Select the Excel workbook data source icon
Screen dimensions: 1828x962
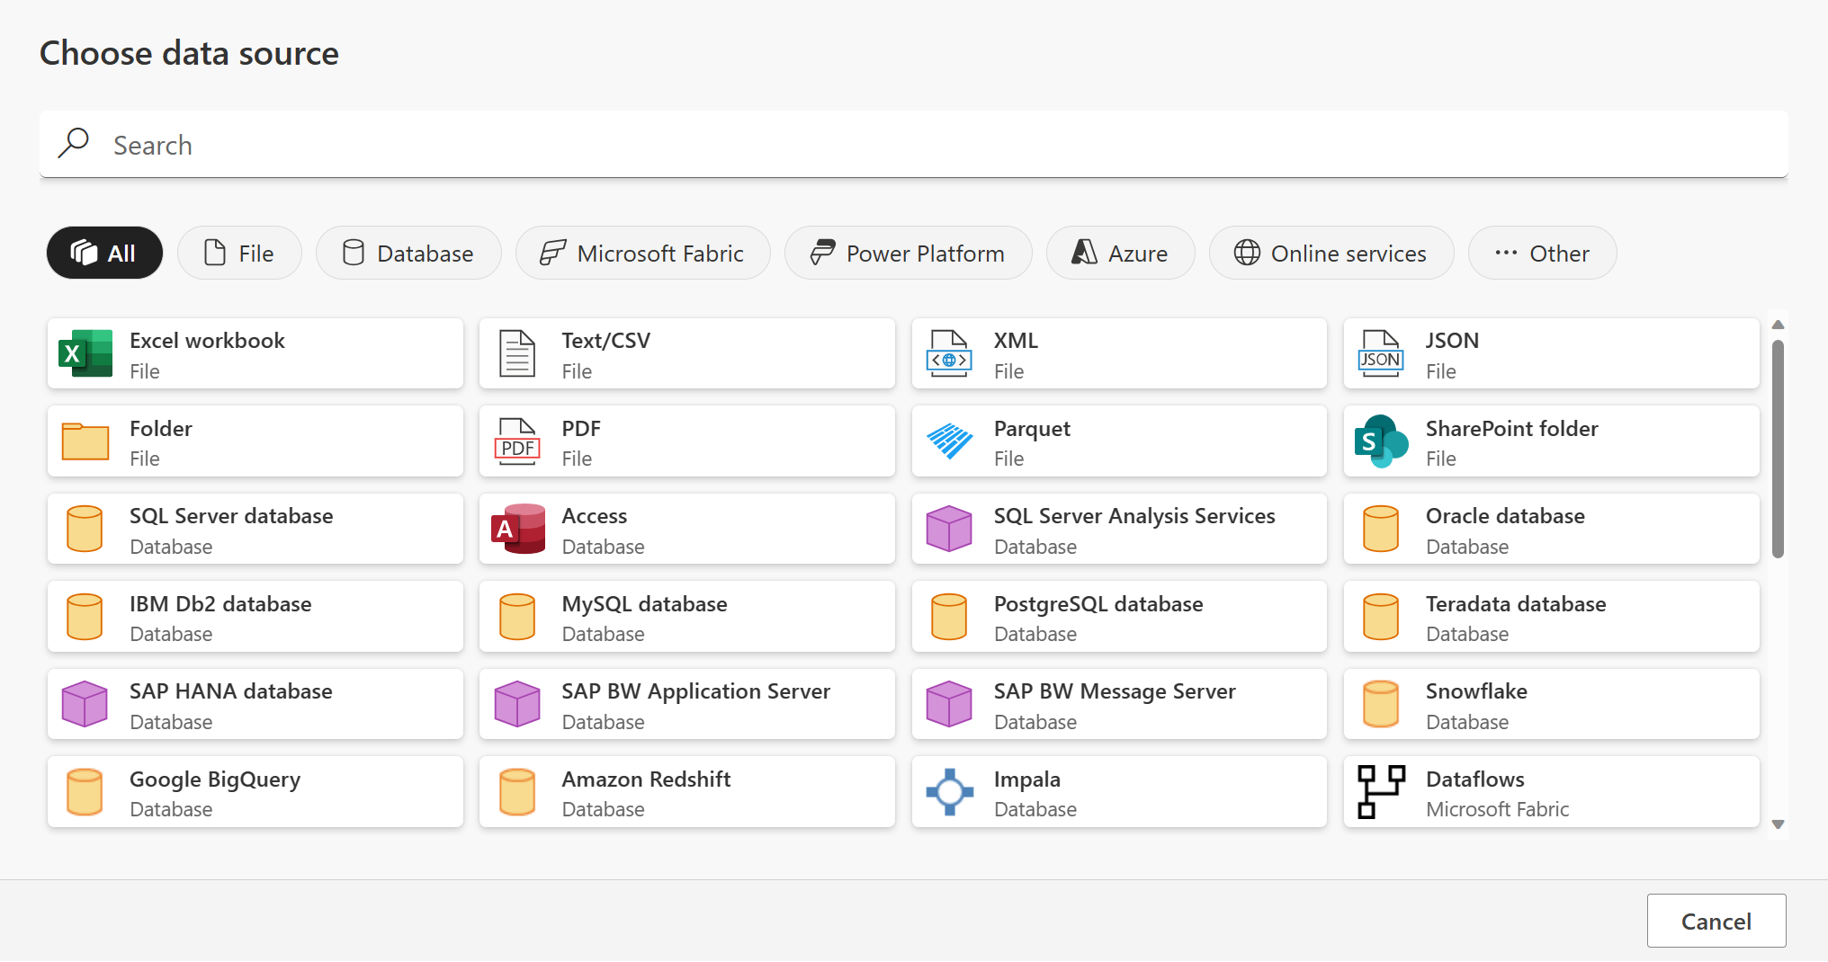pos(85,353)
